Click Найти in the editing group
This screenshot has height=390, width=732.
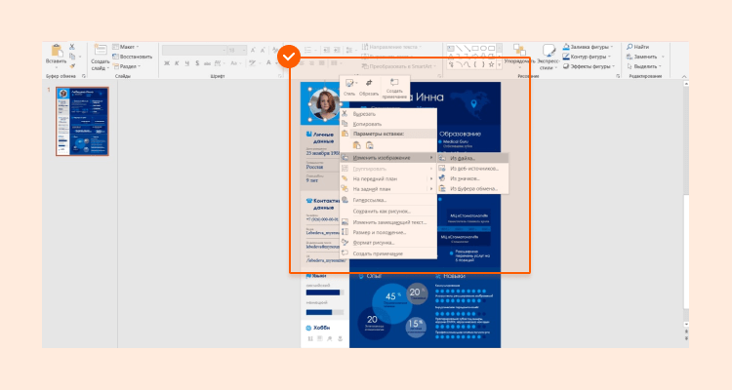pos(639,46)
